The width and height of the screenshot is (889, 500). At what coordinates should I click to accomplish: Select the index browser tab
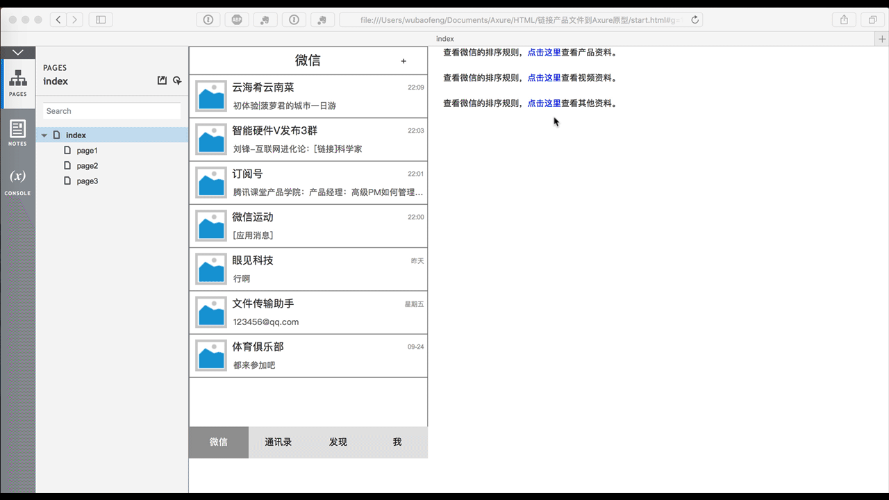444,39
